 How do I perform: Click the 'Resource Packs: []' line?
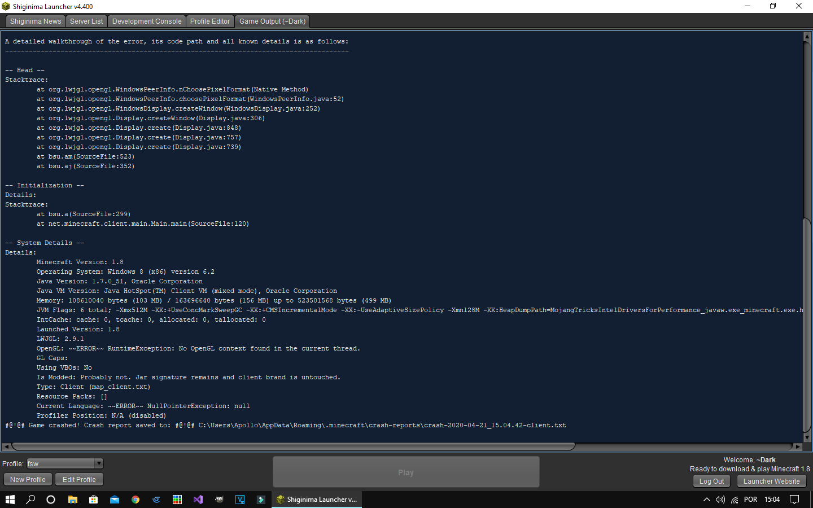[x=72, y=396]
